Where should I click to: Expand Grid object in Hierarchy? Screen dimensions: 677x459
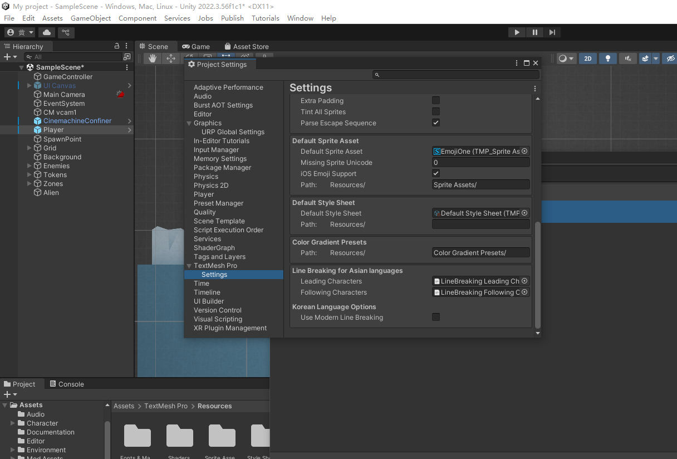click(x=30, y=148)
